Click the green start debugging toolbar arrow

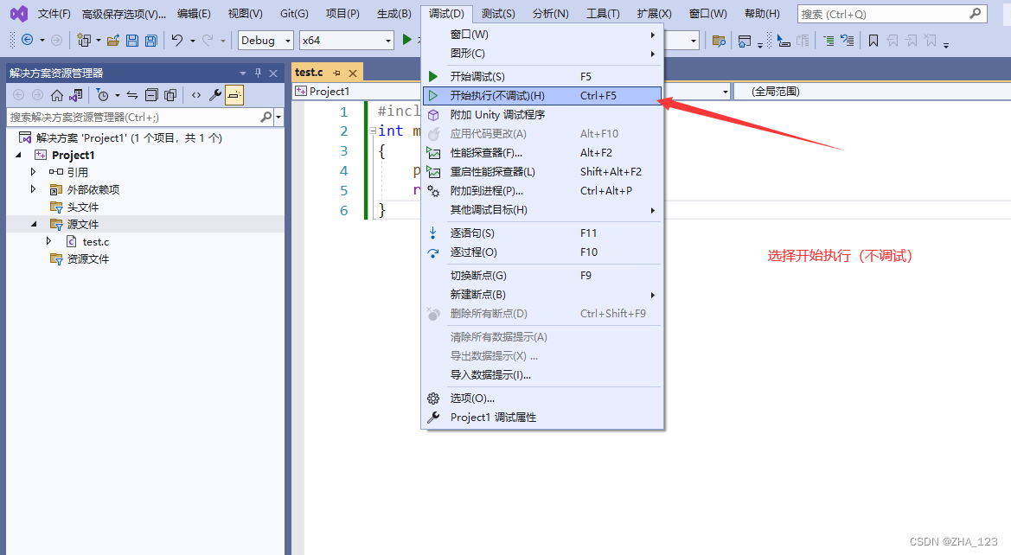(406, 40)
